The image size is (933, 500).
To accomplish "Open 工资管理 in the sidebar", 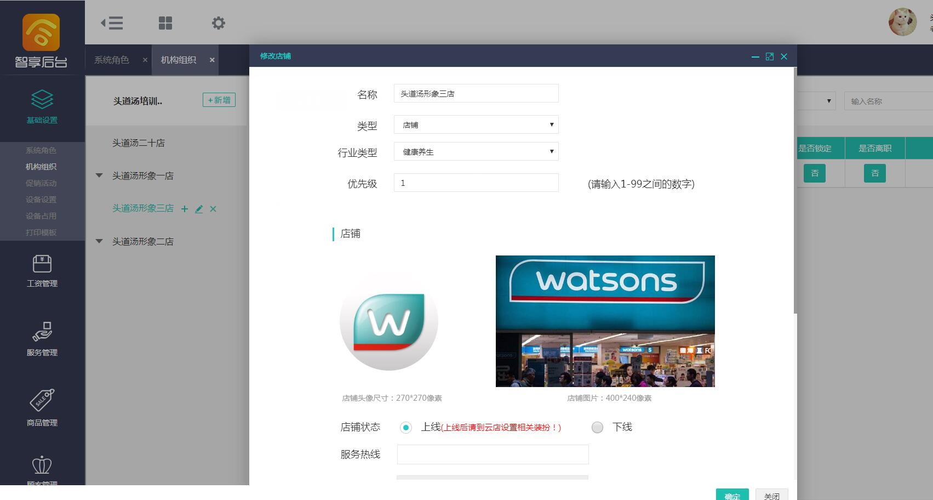I will pos(42,271).
